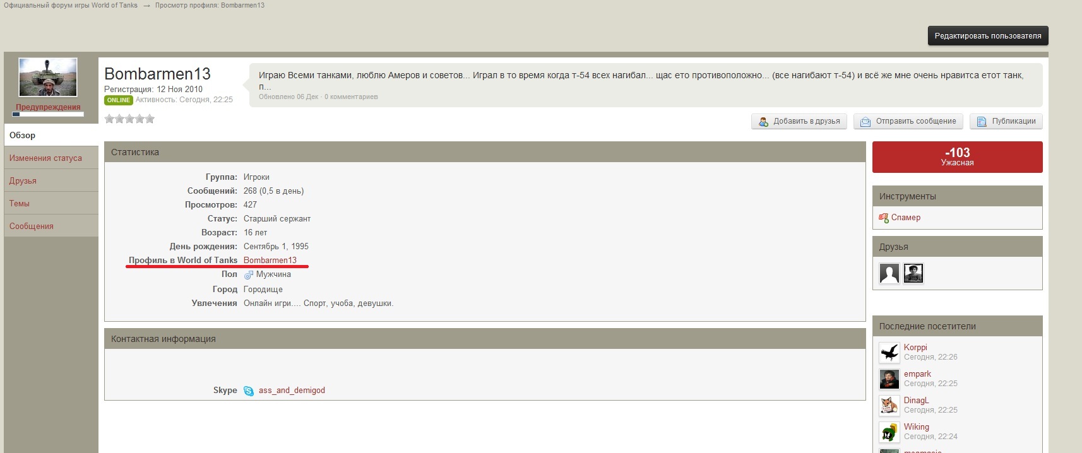Click the male gender icon beside Мужчина
This screenshot has width=1082, height=453.
click(x=249, y=274)
